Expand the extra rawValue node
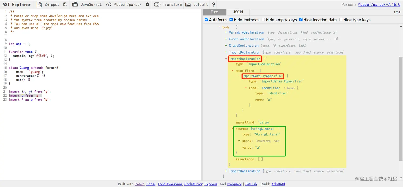Viewport: 403px width, 187px height. tap(239, 141)
